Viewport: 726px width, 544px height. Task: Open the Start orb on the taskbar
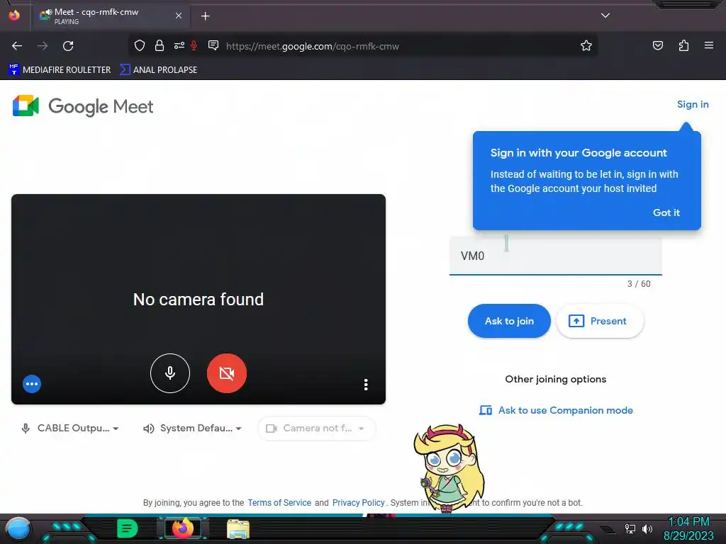18,530
